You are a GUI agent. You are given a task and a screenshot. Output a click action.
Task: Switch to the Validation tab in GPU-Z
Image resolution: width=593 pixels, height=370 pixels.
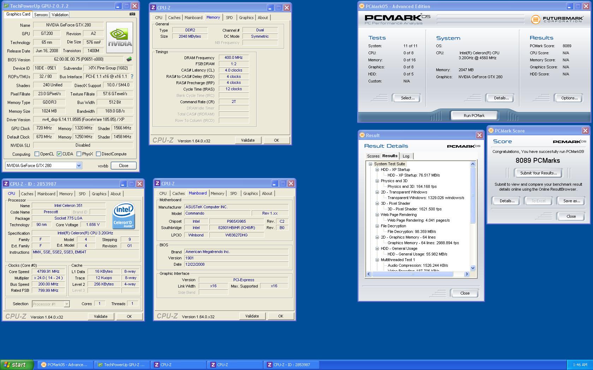click(60, 14)
